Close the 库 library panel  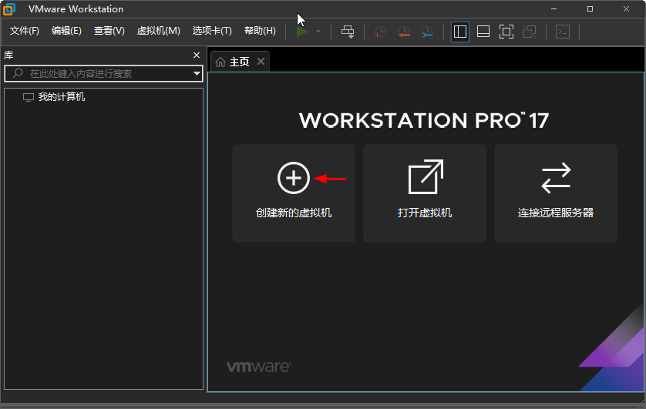197,55
